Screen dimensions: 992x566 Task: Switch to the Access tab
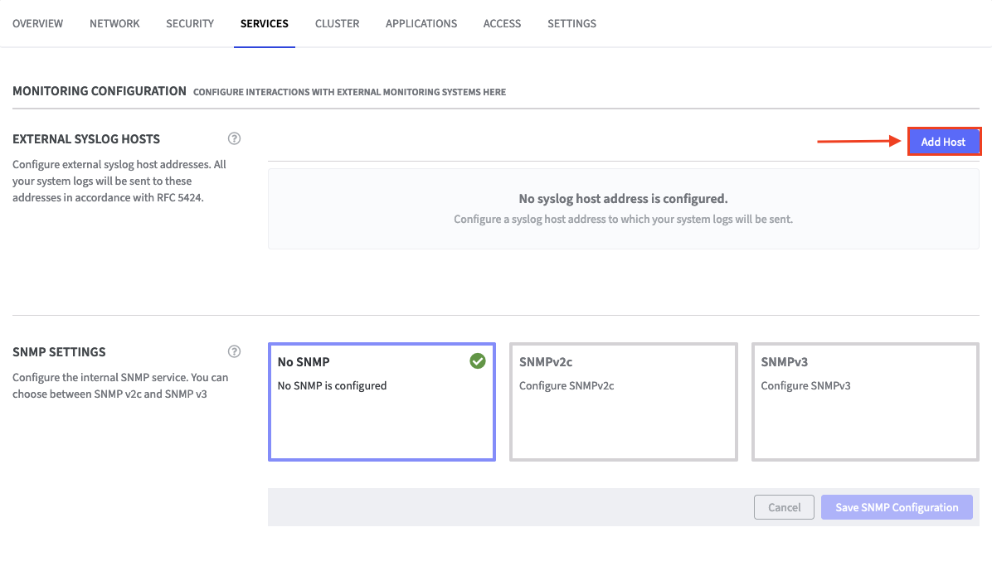[502, 23]
